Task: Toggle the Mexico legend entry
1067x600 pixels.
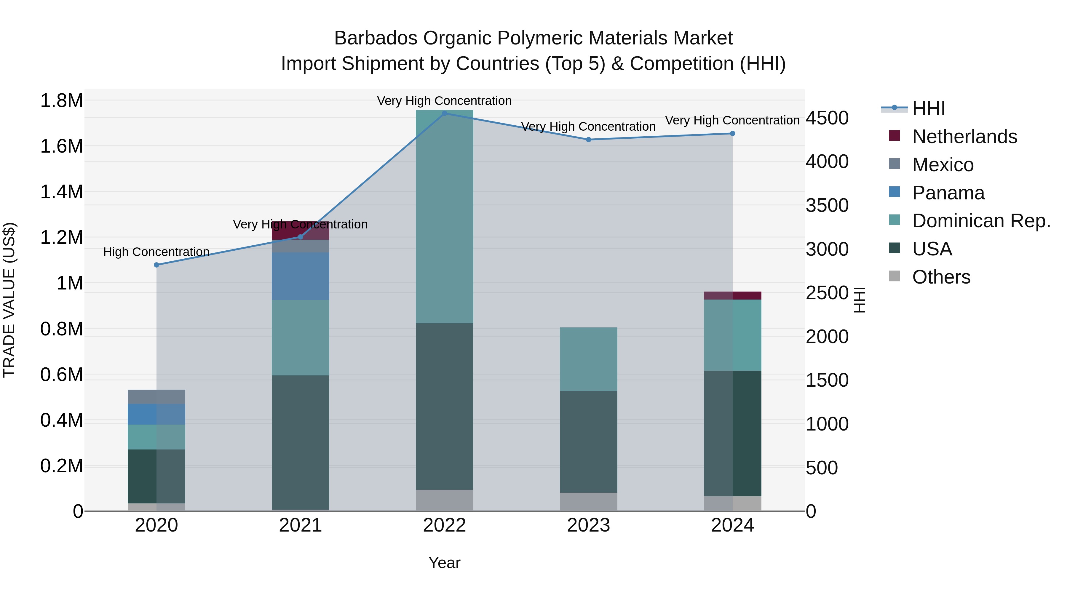Action: (931, 165)
